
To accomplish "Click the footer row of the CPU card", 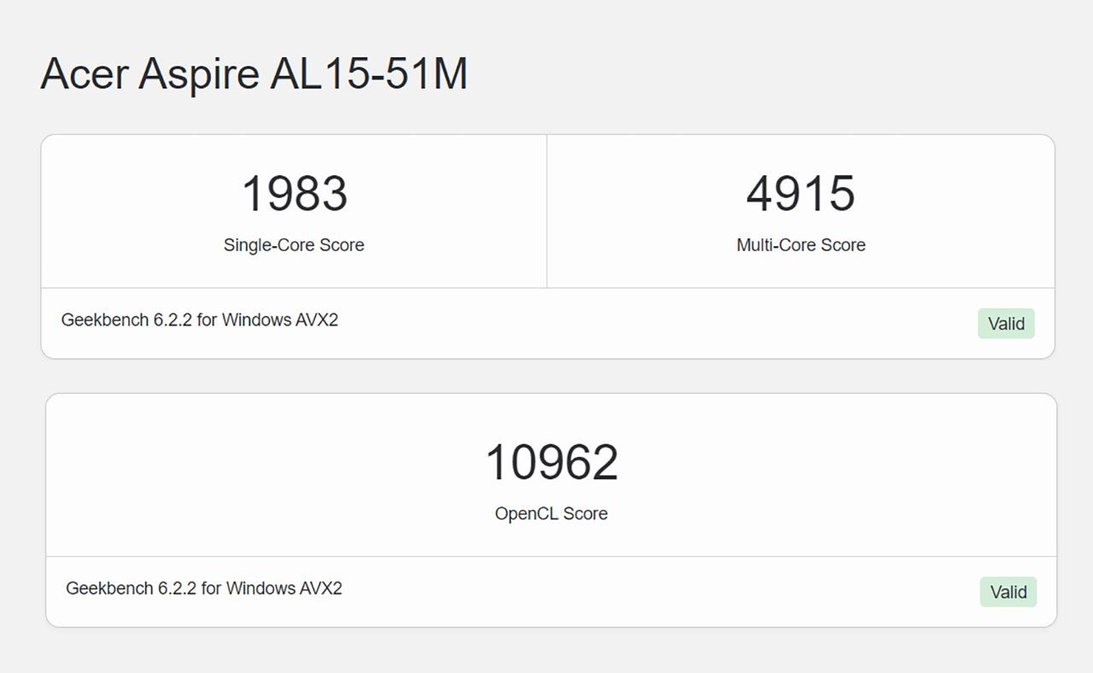I will point(546,322).
